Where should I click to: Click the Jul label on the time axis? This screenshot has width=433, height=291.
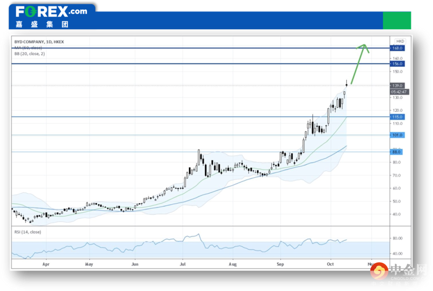182,264
